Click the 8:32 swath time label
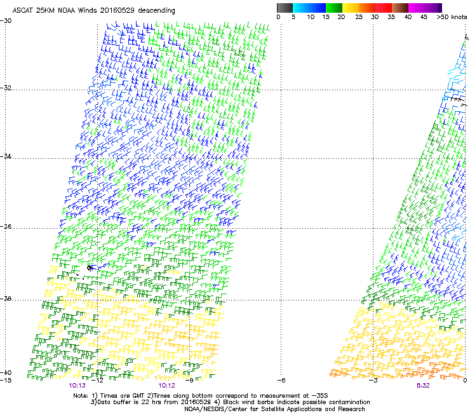Viewport: 470px width, 413px height. [x=423, y=386]
